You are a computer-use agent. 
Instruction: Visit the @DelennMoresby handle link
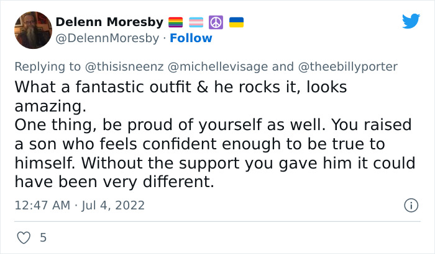[x=108, y=38]
